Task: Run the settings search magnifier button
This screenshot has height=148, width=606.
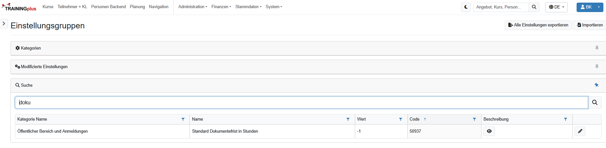Action: click(595, 102)
